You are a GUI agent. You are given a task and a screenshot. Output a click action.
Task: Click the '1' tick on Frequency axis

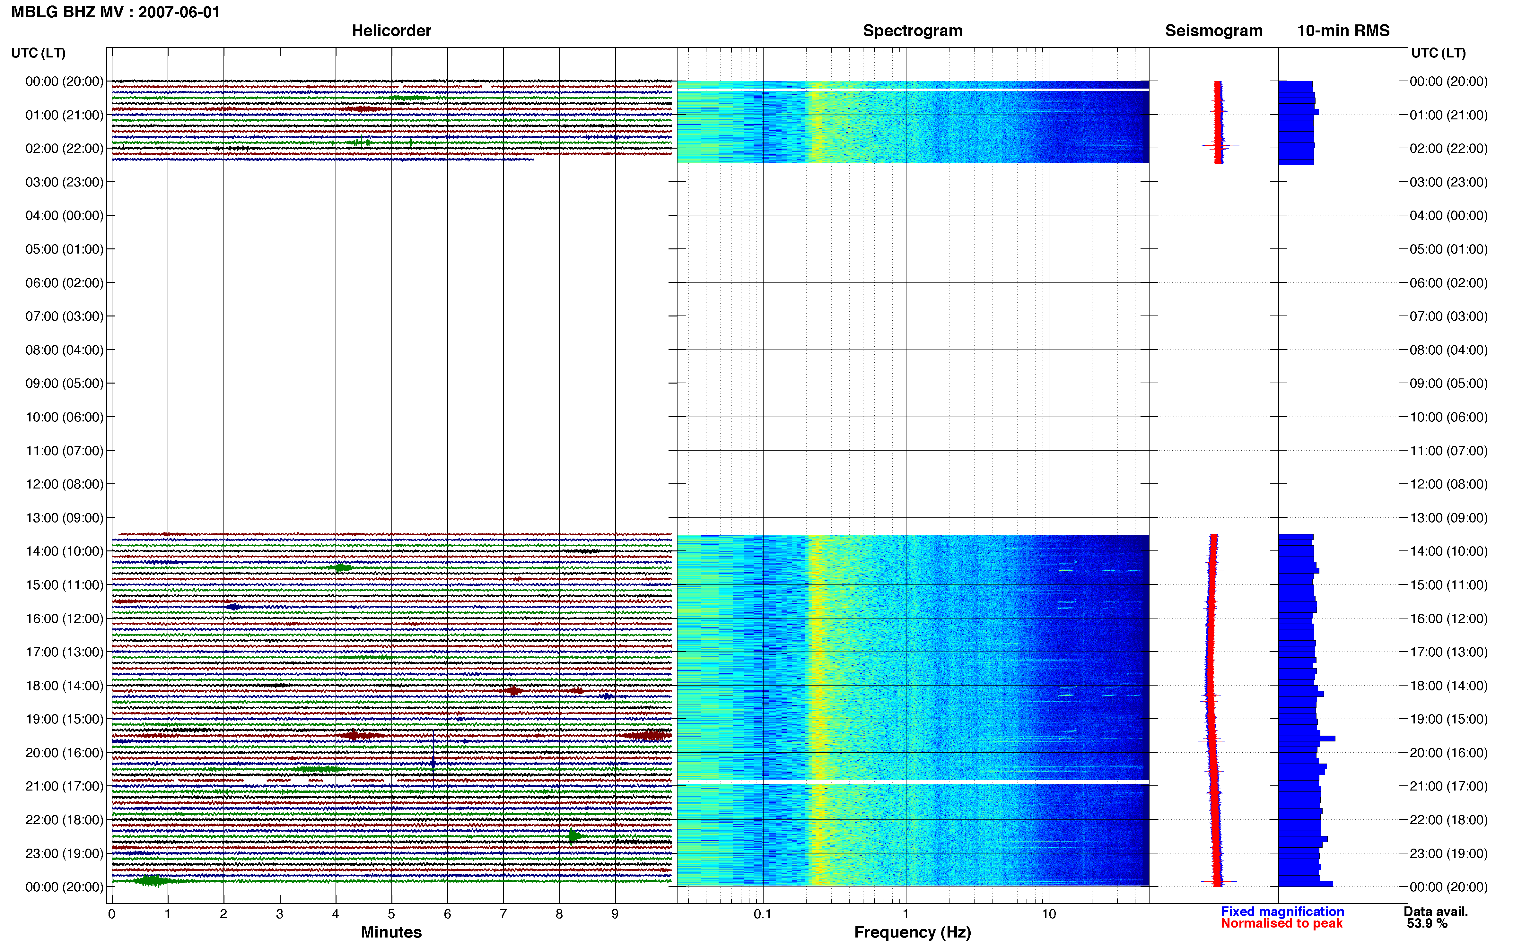pyautogui.click(x=906, y=914)
